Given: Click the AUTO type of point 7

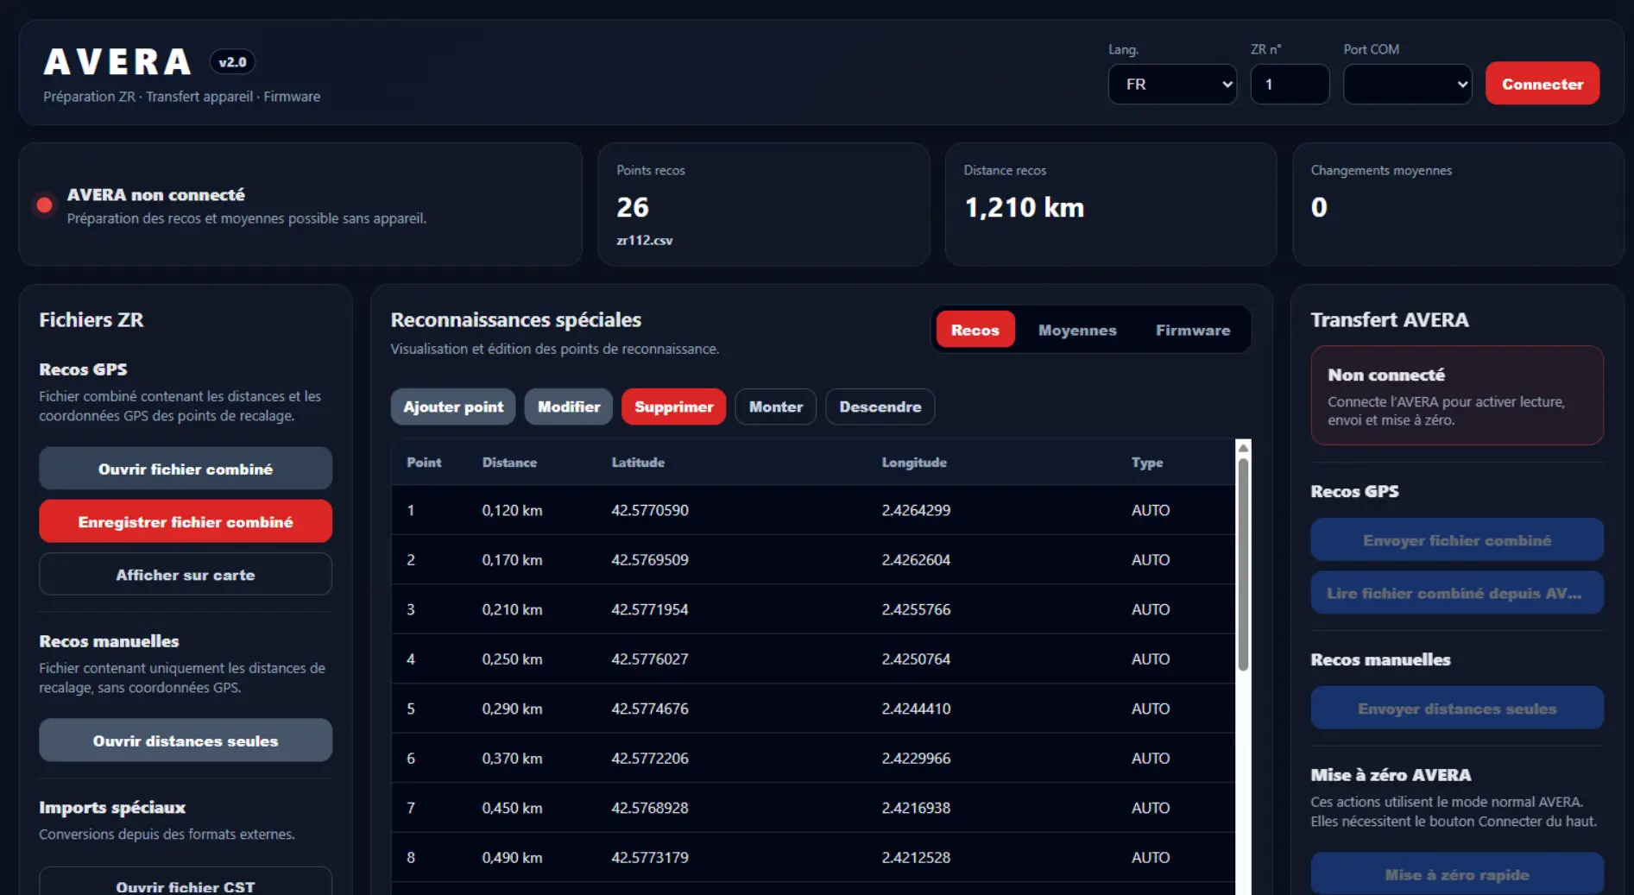Looking at the screenshot, I should tap(1151, 808).
